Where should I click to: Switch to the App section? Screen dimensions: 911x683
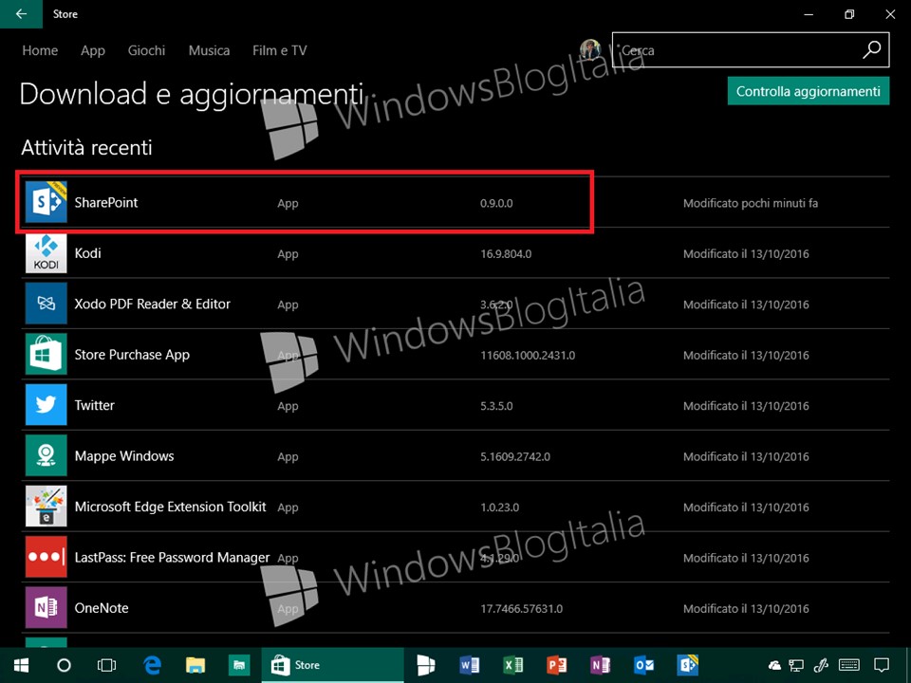pos(93,51)
